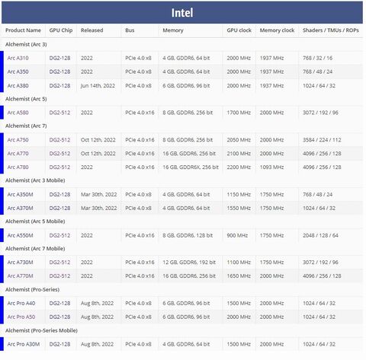366x360 pixels.
Task: Click the Intel table title banner
Action: 182,12
